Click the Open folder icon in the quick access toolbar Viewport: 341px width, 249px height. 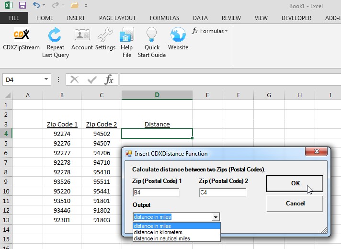75,5
